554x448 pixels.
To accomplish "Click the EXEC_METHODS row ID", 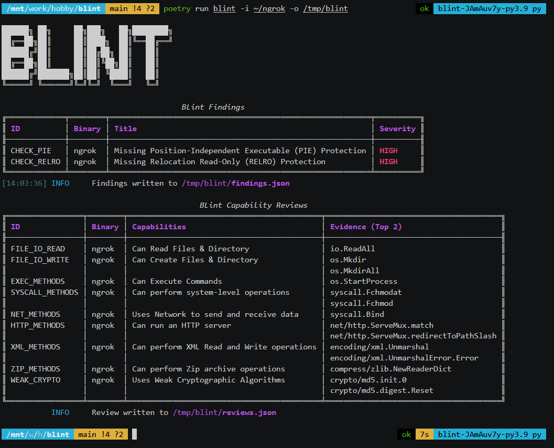I will [38, 281].
